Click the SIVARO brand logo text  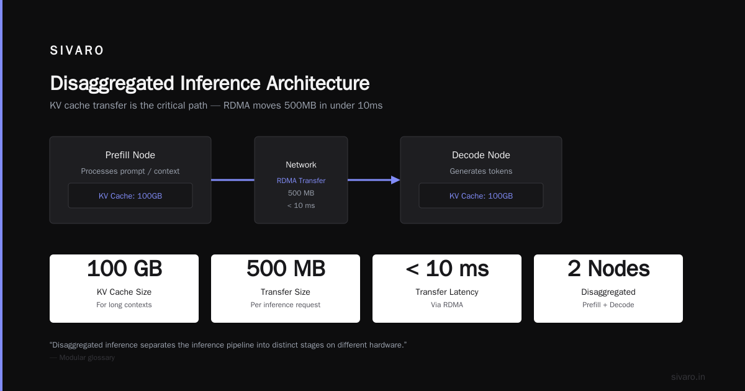77,51
